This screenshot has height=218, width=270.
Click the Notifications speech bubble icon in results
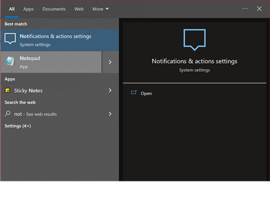pos(10,39)
